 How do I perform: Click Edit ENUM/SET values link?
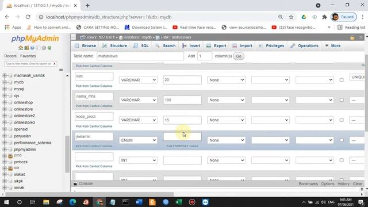pyautogui.click(x=182, y=146)
